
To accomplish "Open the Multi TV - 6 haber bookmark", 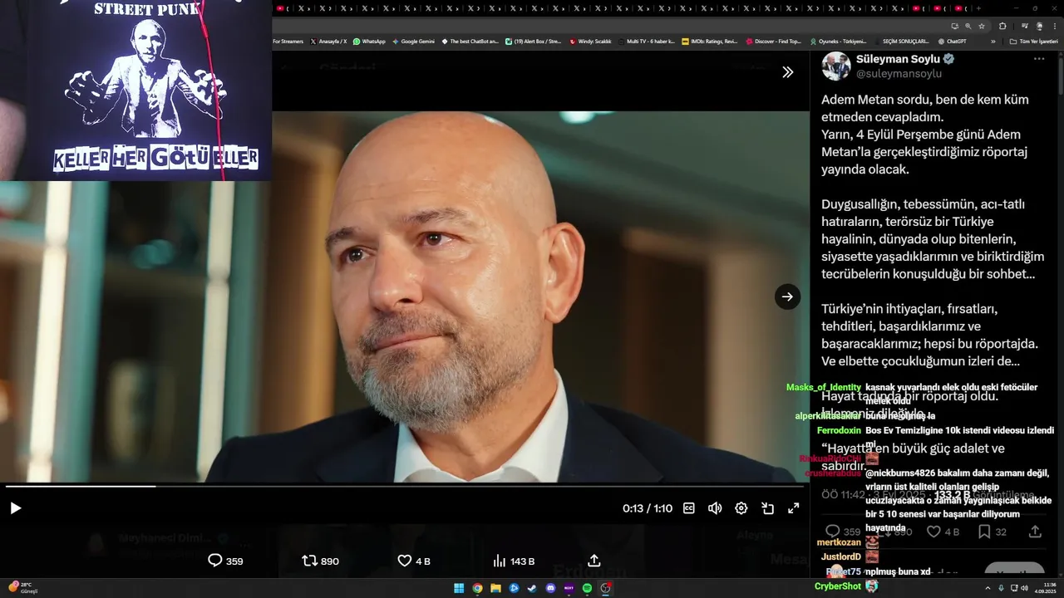I will tap(646, 41).
